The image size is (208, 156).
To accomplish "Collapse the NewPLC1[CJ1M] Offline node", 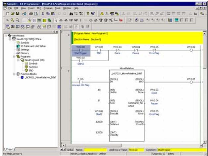I will pos(10,39).
